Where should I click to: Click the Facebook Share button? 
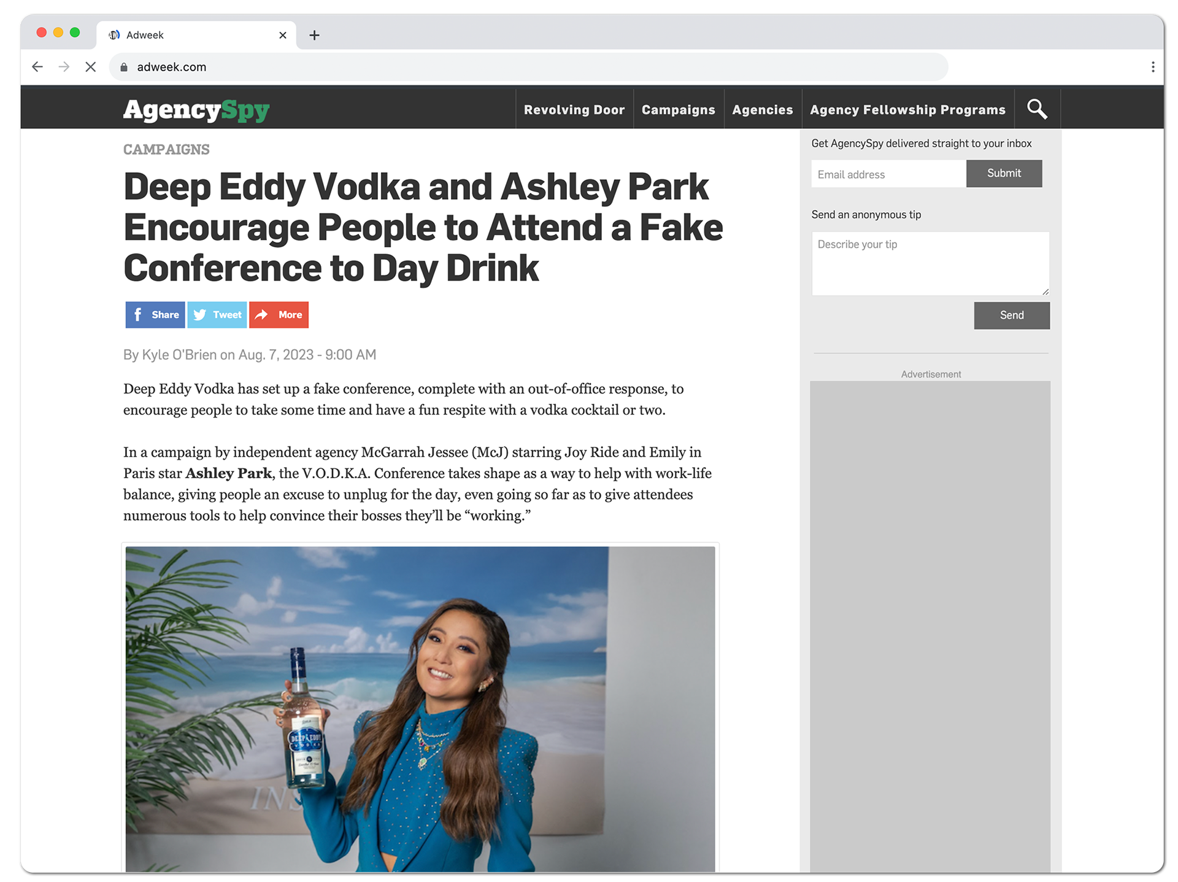[155, 315]
